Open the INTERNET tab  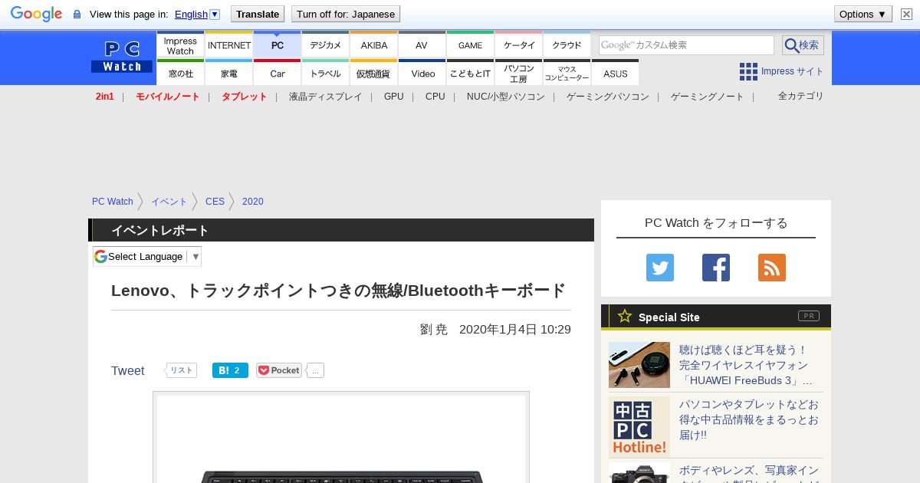click(229, 46)
